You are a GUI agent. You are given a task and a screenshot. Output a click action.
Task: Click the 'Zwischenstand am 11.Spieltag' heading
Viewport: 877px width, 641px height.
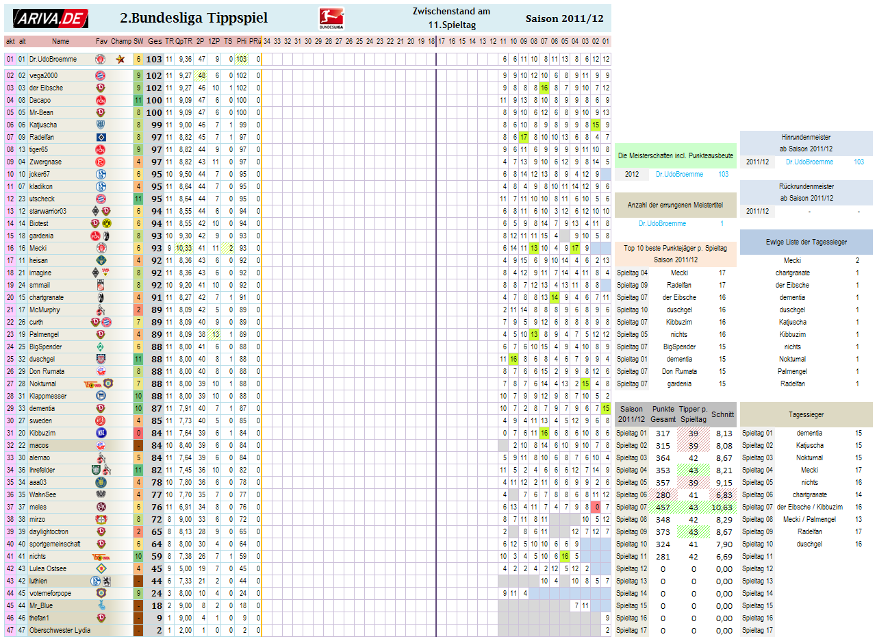[452, 18]
